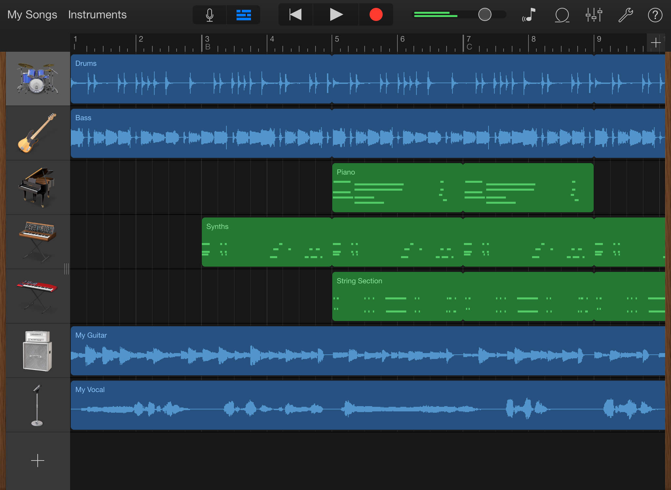Open My Songs browser

(32, 15)
